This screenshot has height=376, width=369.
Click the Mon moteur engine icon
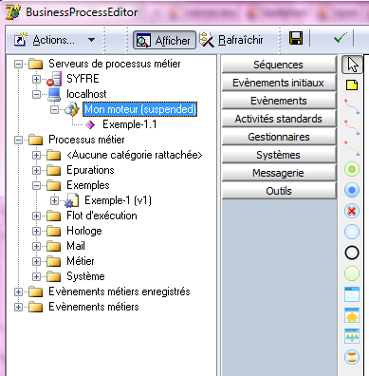72,109
